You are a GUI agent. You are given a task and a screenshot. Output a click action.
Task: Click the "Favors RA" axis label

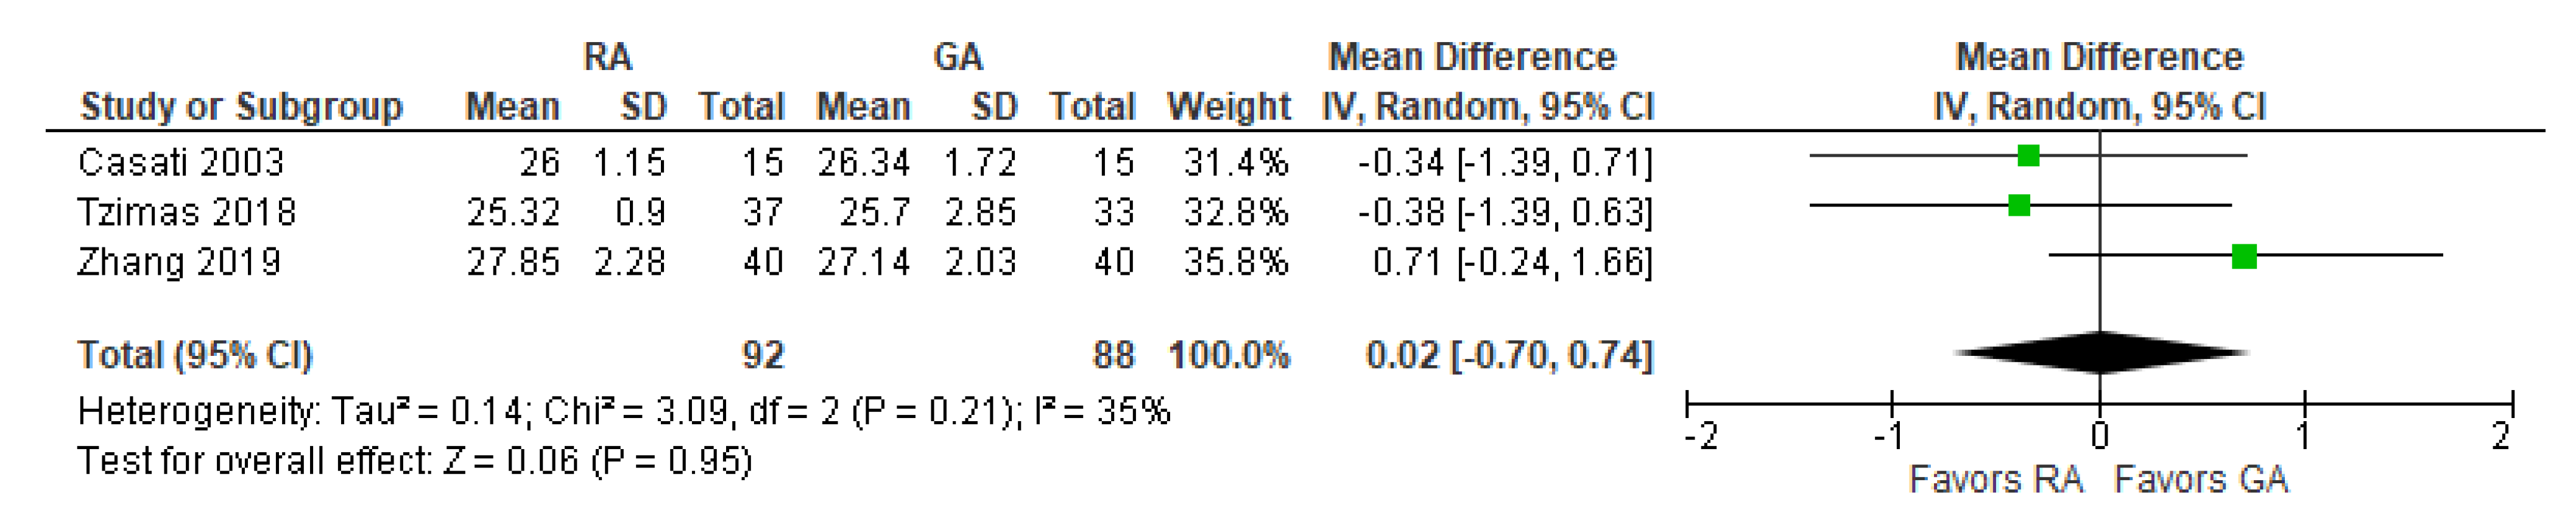1996,480
